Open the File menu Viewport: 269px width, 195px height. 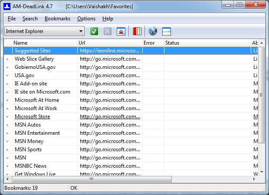pos(12,19)
